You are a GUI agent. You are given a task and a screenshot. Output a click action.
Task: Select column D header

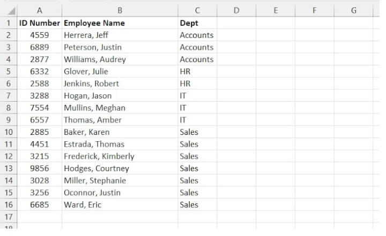pyautogui.click(x=236, y=10)
